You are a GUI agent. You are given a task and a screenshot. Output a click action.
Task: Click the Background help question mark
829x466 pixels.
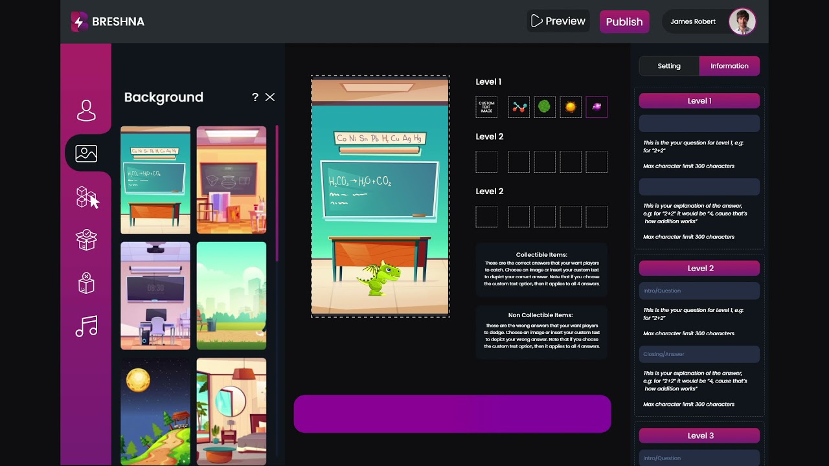255,97
